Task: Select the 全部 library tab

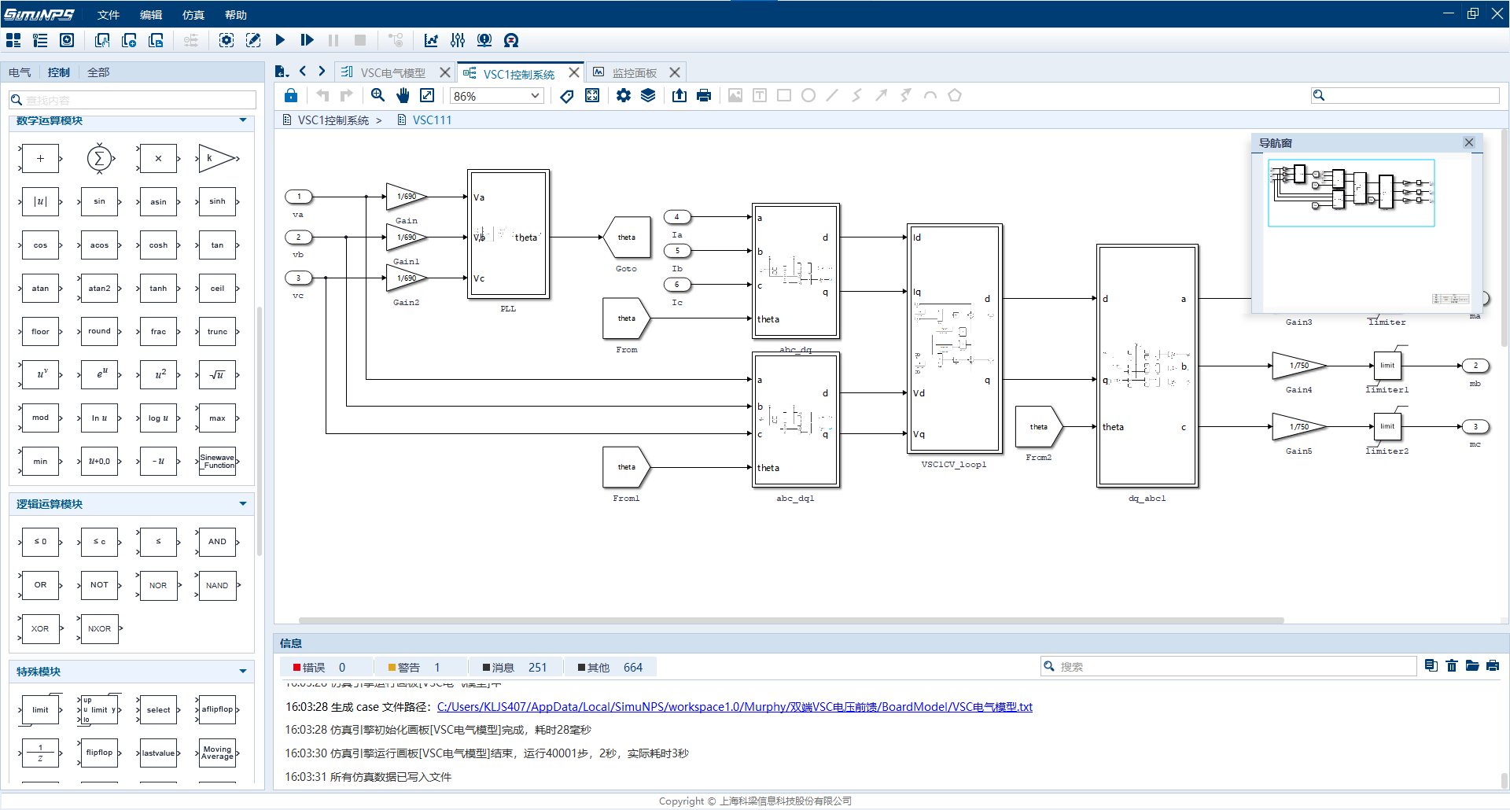Action: pyautogui.click(x=98, y=72)
